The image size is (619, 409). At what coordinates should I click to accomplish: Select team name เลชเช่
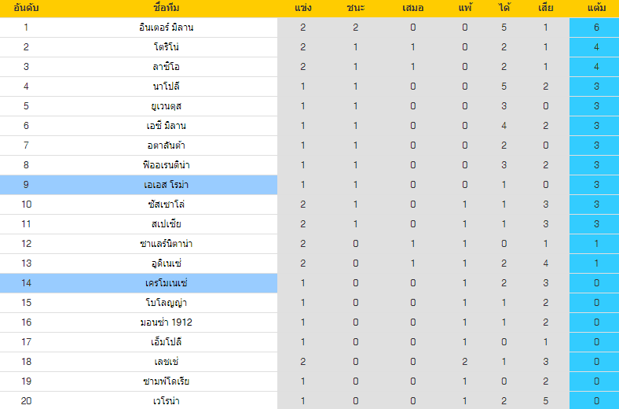[167, 362]
